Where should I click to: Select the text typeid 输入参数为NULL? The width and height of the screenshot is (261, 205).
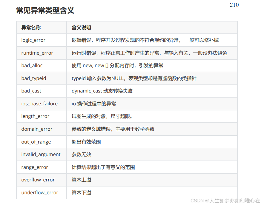tap(98, 78)
